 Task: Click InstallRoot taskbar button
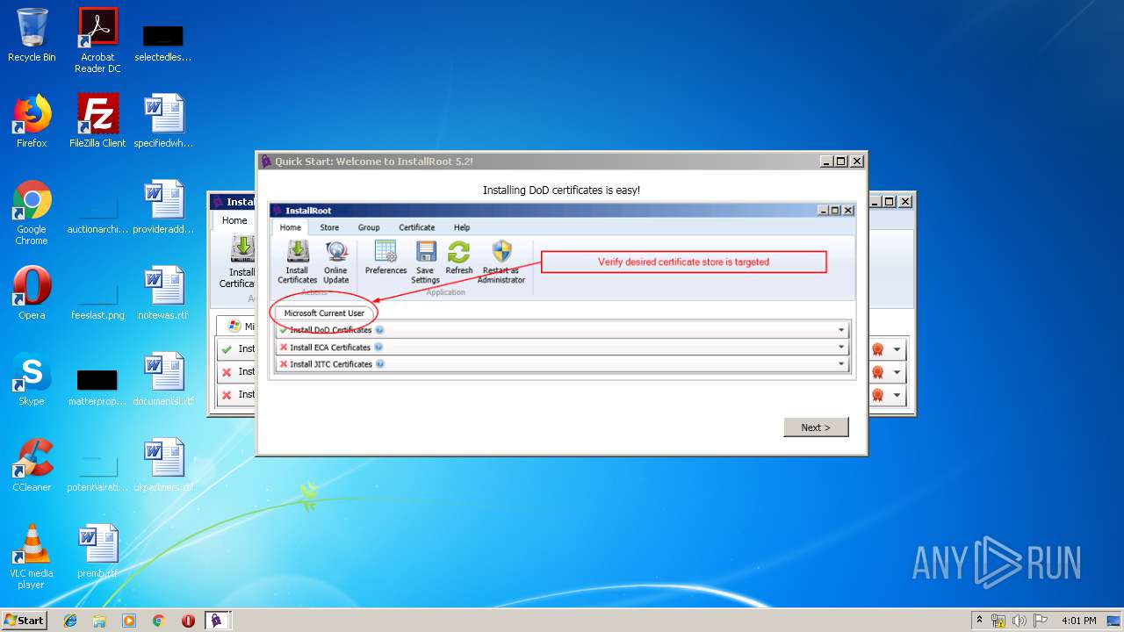coord(217,621)
